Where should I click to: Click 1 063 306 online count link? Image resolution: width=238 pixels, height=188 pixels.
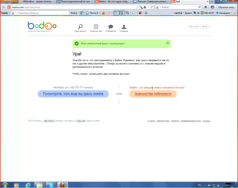coord(80,121)
